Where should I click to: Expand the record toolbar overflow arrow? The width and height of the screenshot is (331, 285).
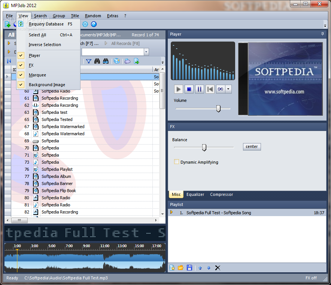(x=163, y=63)
